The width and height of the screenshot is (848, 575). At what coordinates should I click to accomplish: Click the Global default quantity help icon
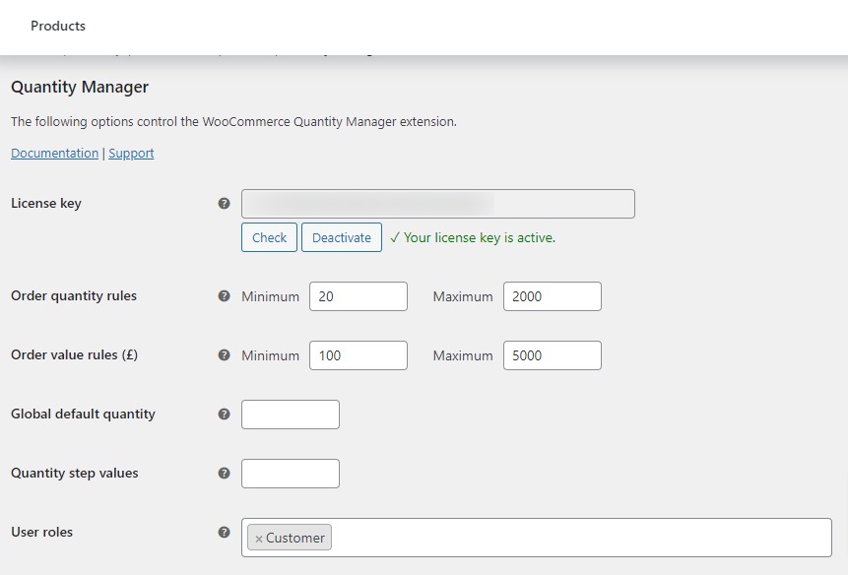point(225,414)
